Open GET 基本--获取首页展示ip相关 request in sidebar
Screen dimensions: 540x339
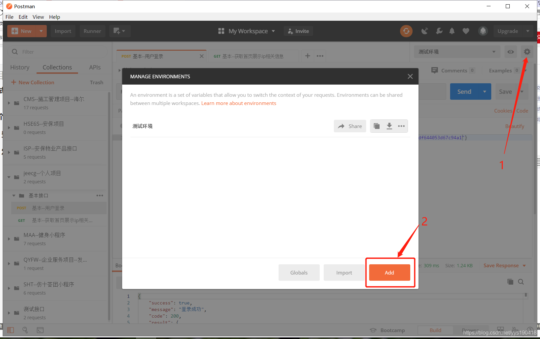click(59, 220)
